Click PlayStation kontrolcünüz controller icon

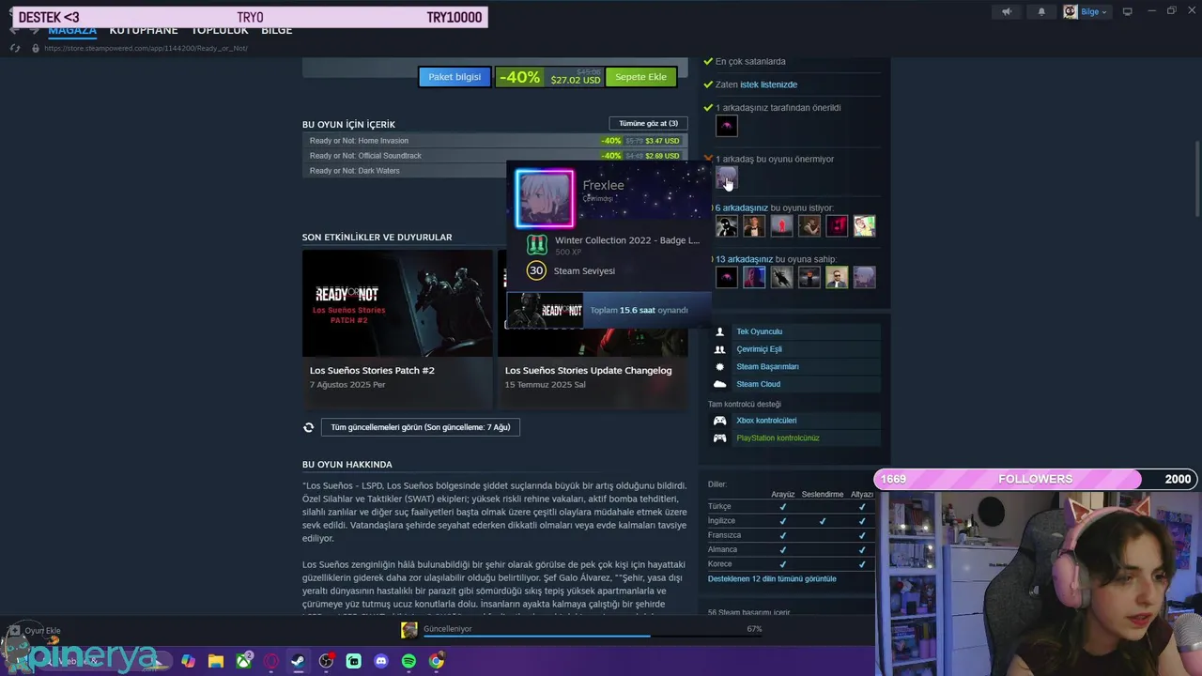pyautogui.click(x=720, y=438)
